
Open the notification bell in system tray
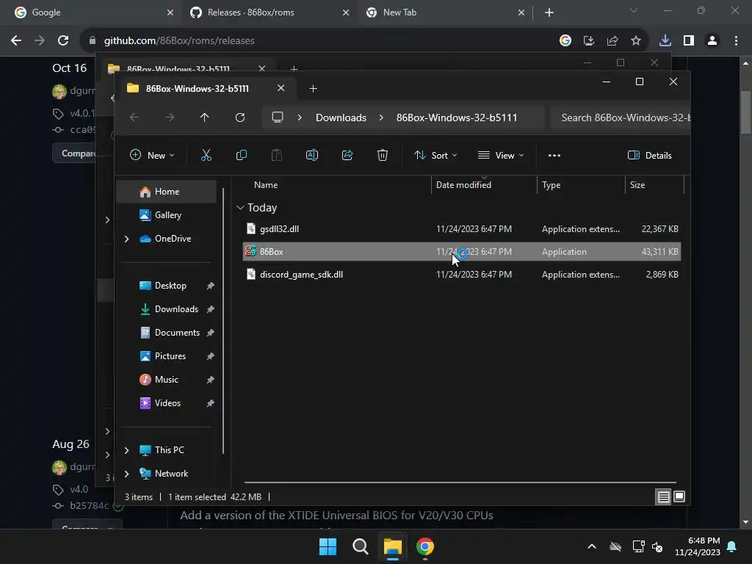point(732,546)
